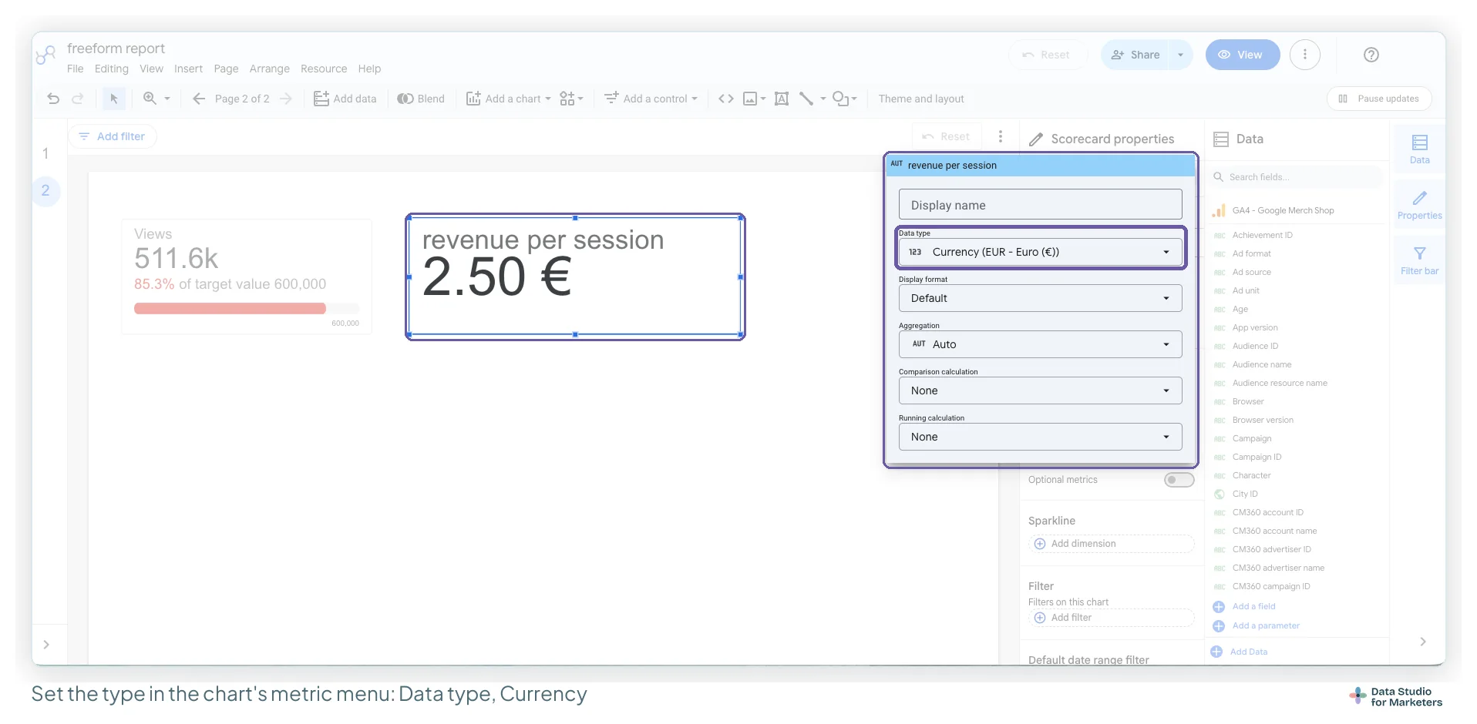Toggle the Optional metrics switch
The width and height of the screenshot is (1477, 724).
pyautogui.click(x=1179, y=480)
